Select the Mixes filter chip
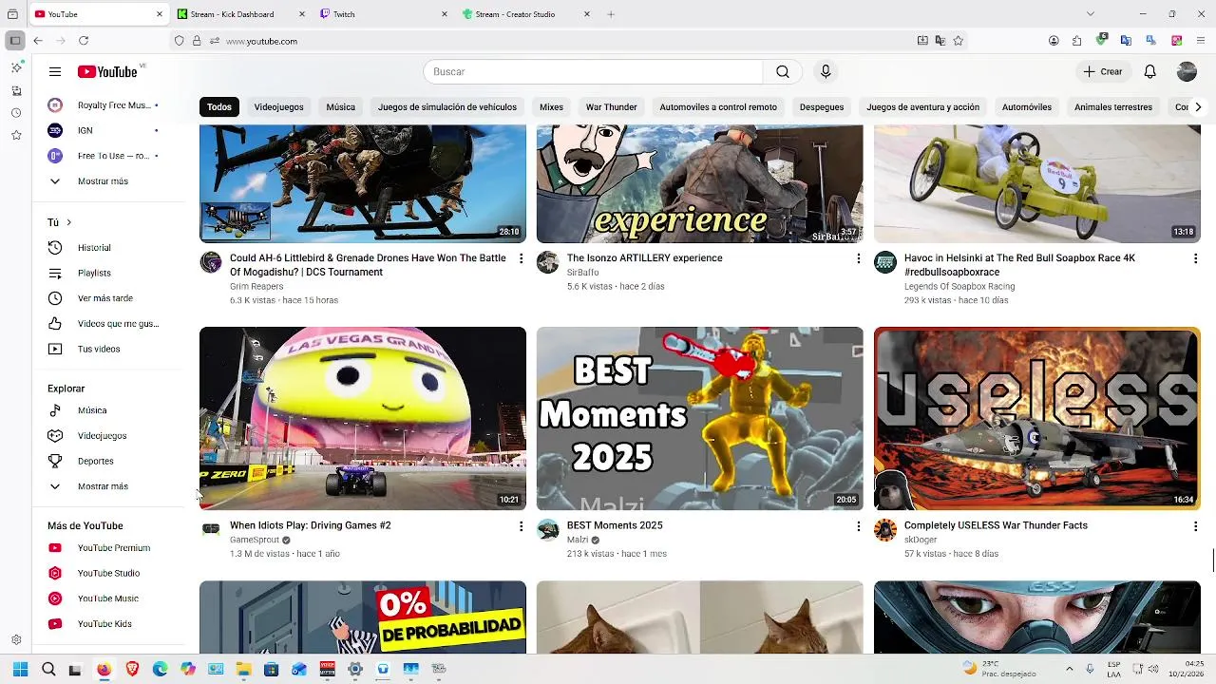Image resolution: width=1216 pixels, height=684 pixels. [551, 107]
